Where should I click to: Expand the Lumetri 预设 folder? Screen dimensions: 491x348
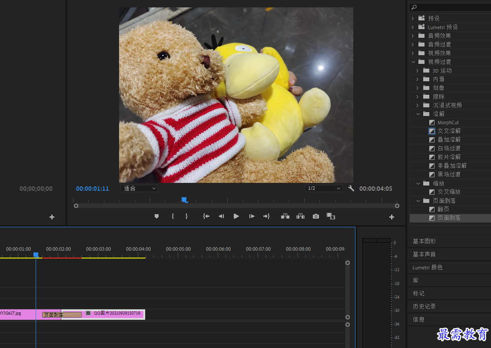(x=413, y=27)
